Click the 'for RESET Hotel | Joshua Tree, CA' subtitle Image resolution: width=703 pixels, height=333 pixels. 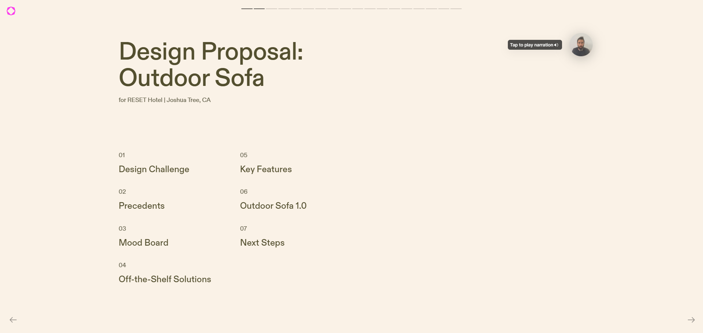click(x=164, y=100)
